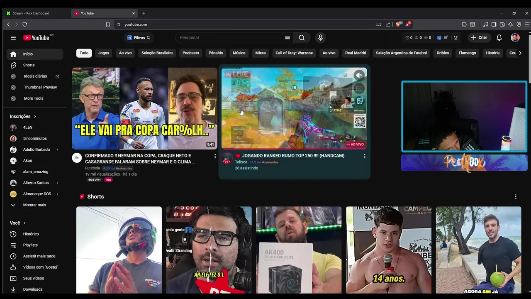Viewport: 531px width, 299px height.
Task: Open the Brave VPN shield icon
Action: click(519, 25)
